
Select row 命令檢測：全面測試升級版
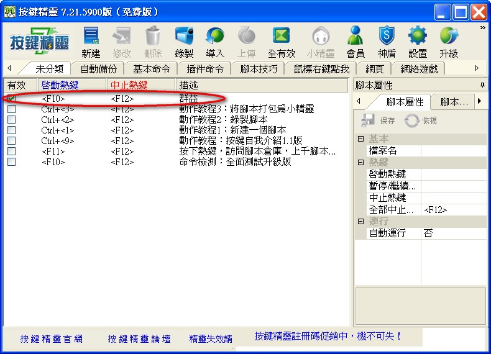(177, 162)
